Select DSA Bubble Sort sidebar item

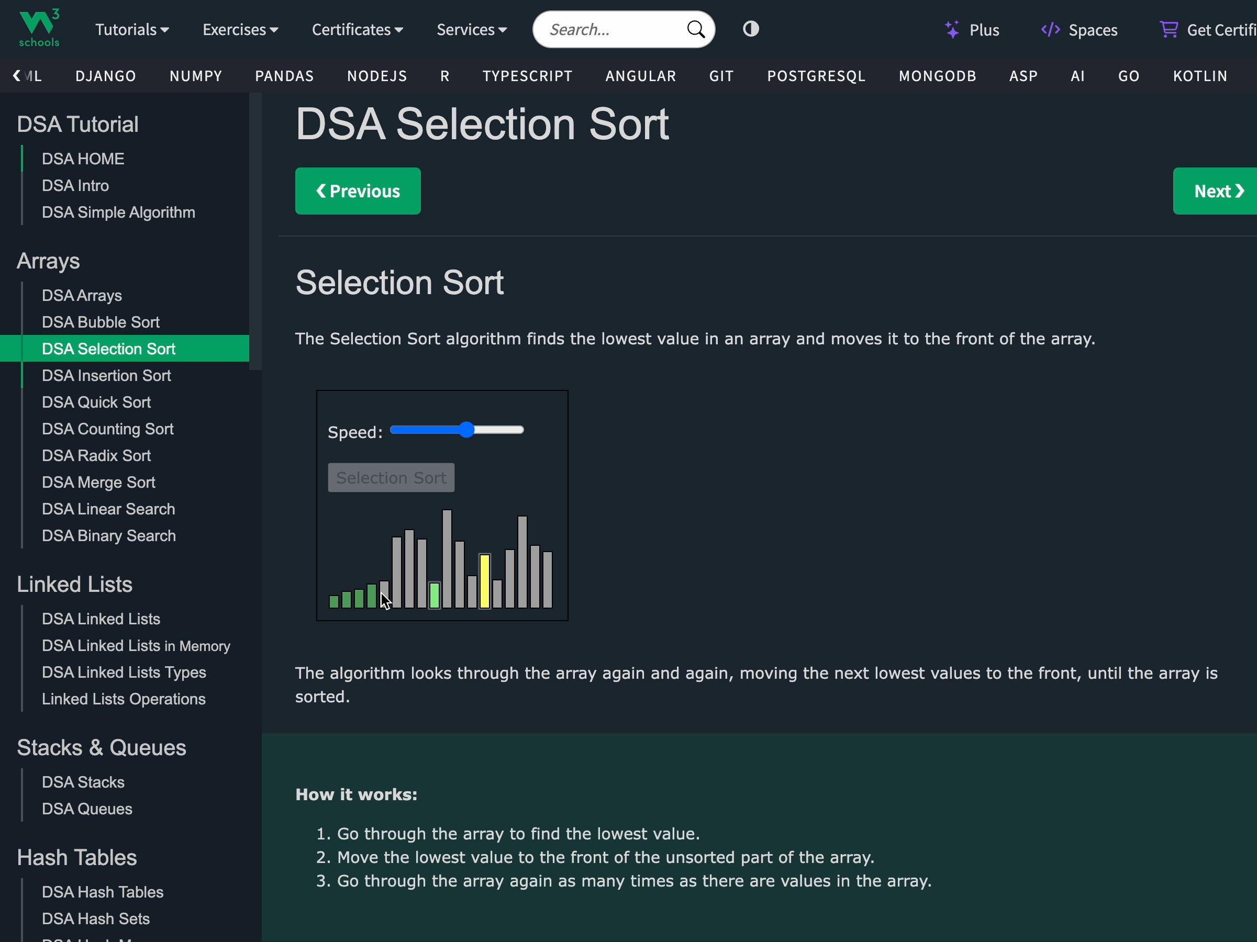tap(100, 321)
